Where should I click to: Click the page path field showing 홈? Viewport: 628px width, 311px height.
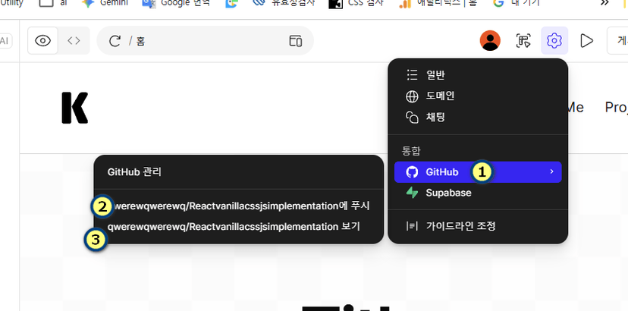pos(205,41)
